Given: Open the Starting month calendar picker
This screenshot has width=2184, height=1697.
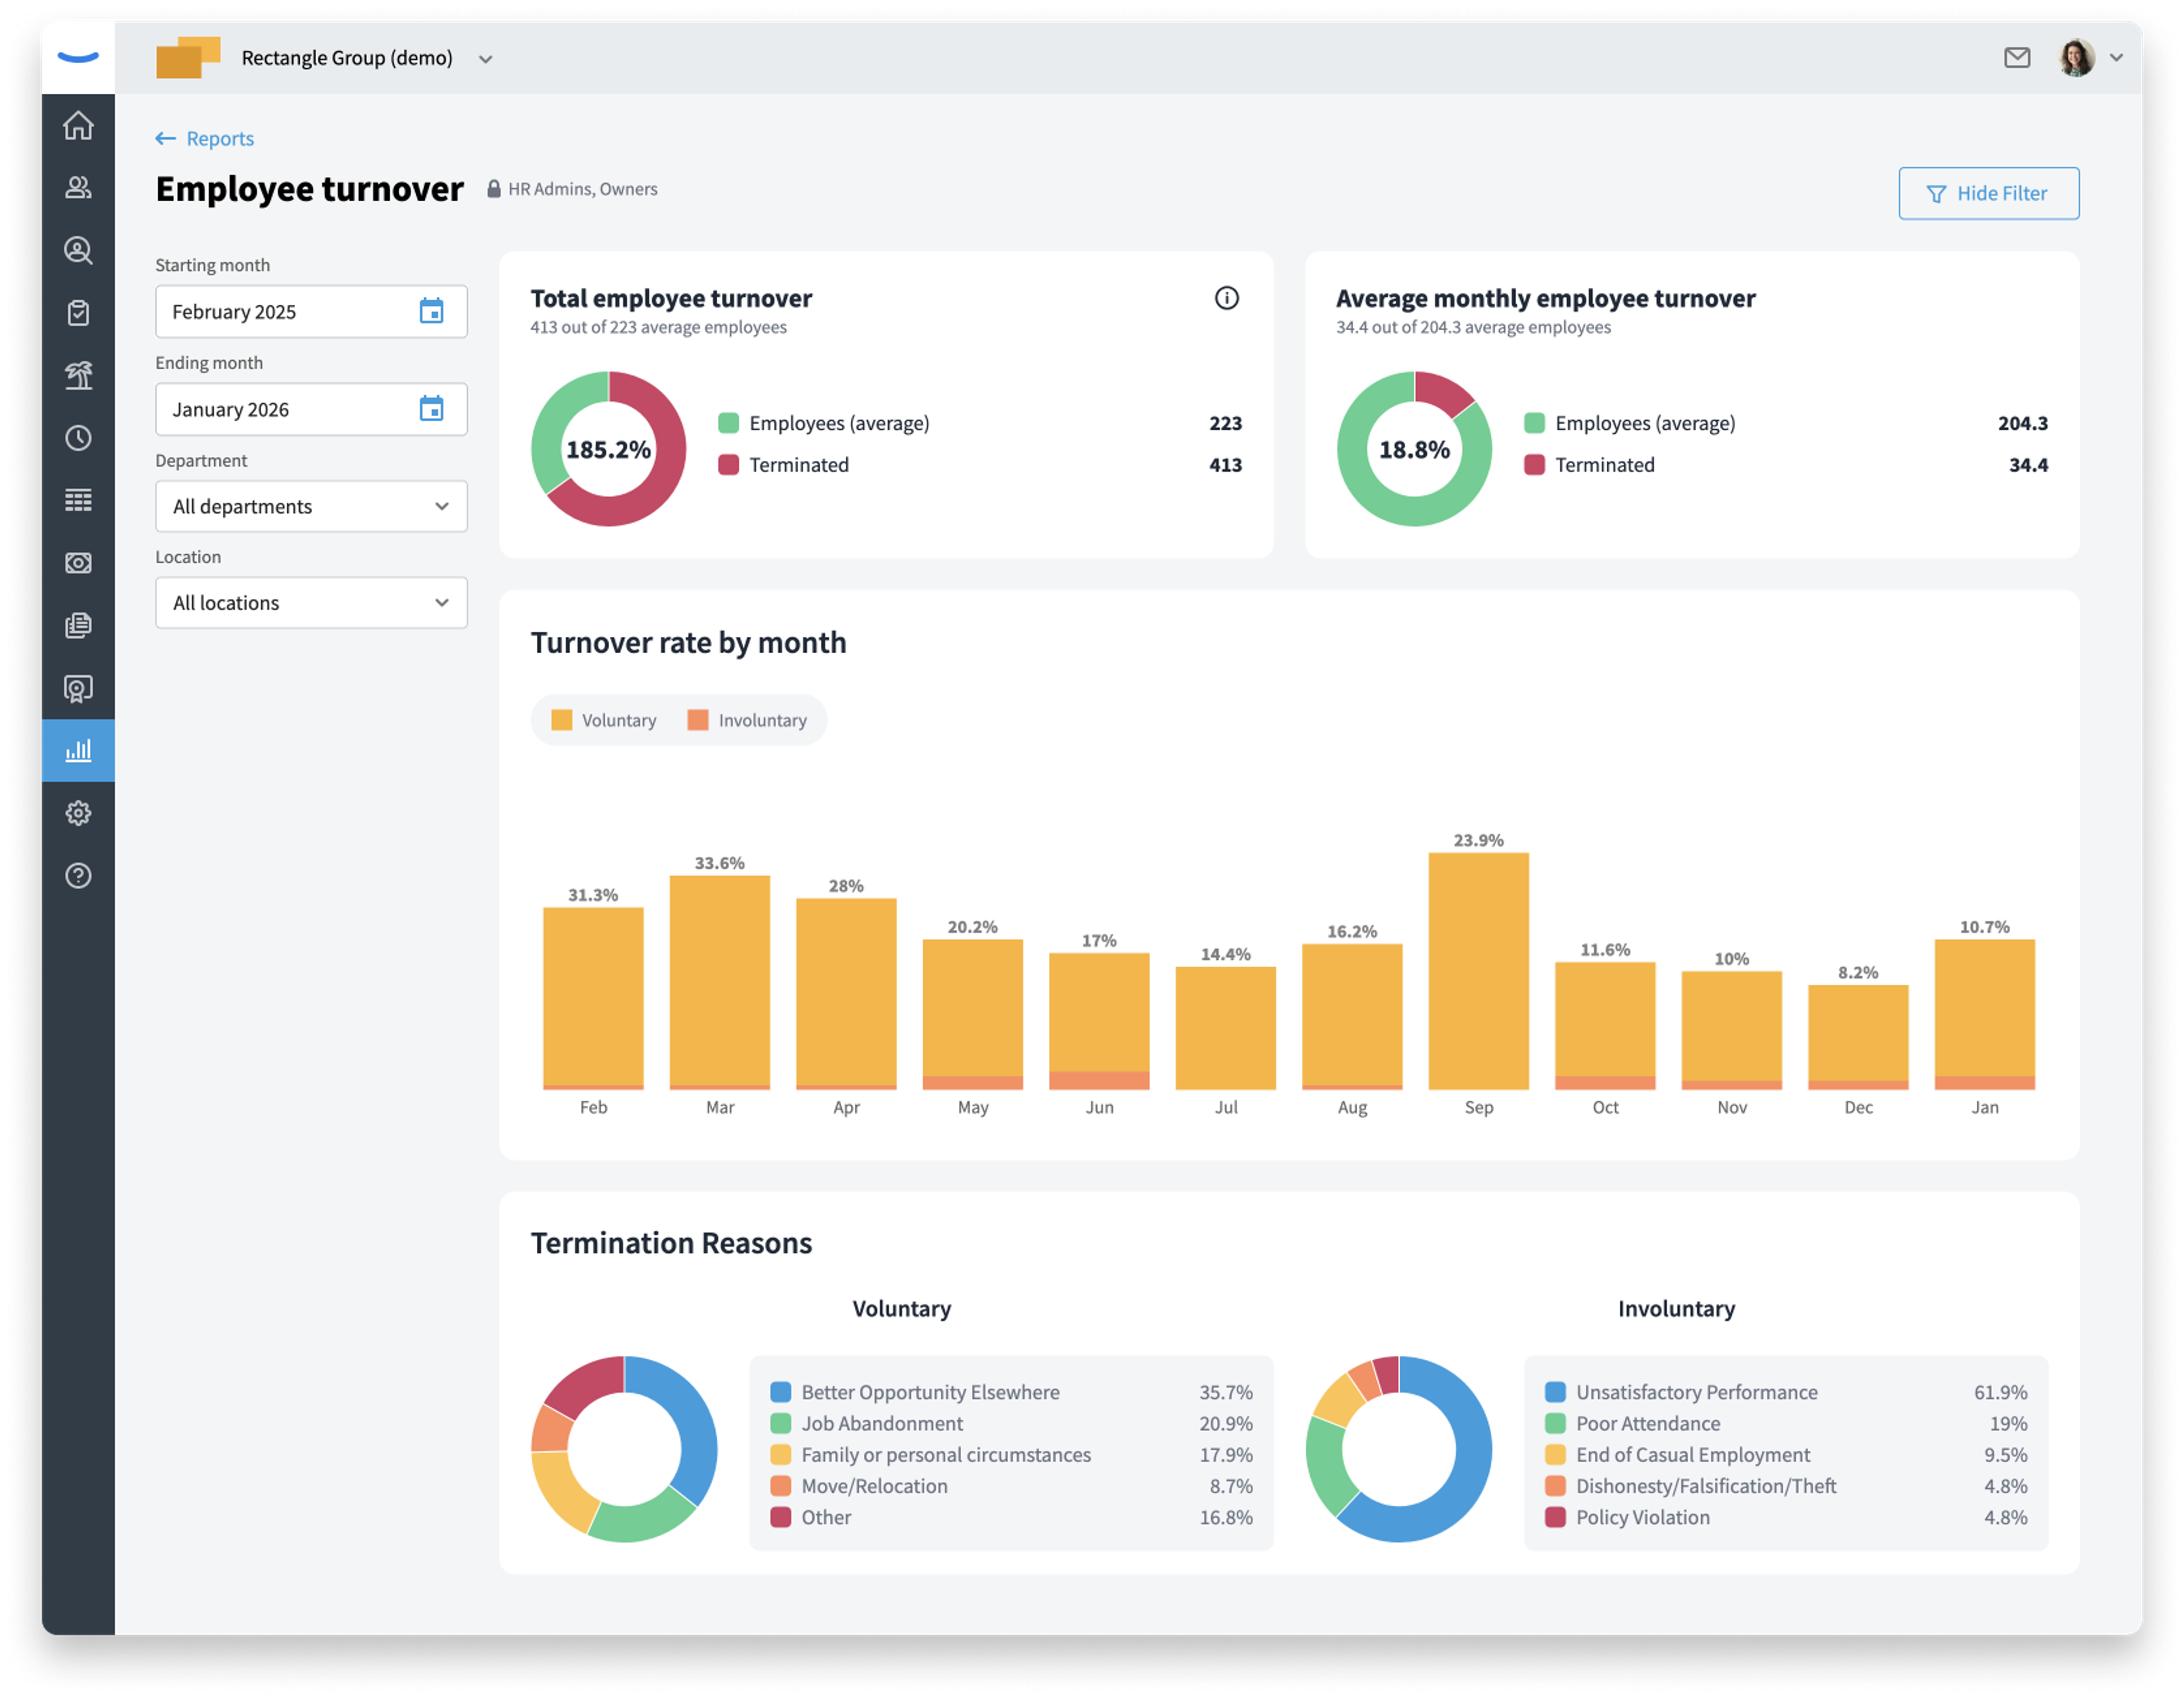Looking at the screenshot, I should [431, 312].
